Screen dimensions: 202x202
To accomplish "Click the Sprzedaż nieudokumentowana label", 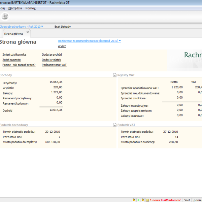I will tap(140, 93).
